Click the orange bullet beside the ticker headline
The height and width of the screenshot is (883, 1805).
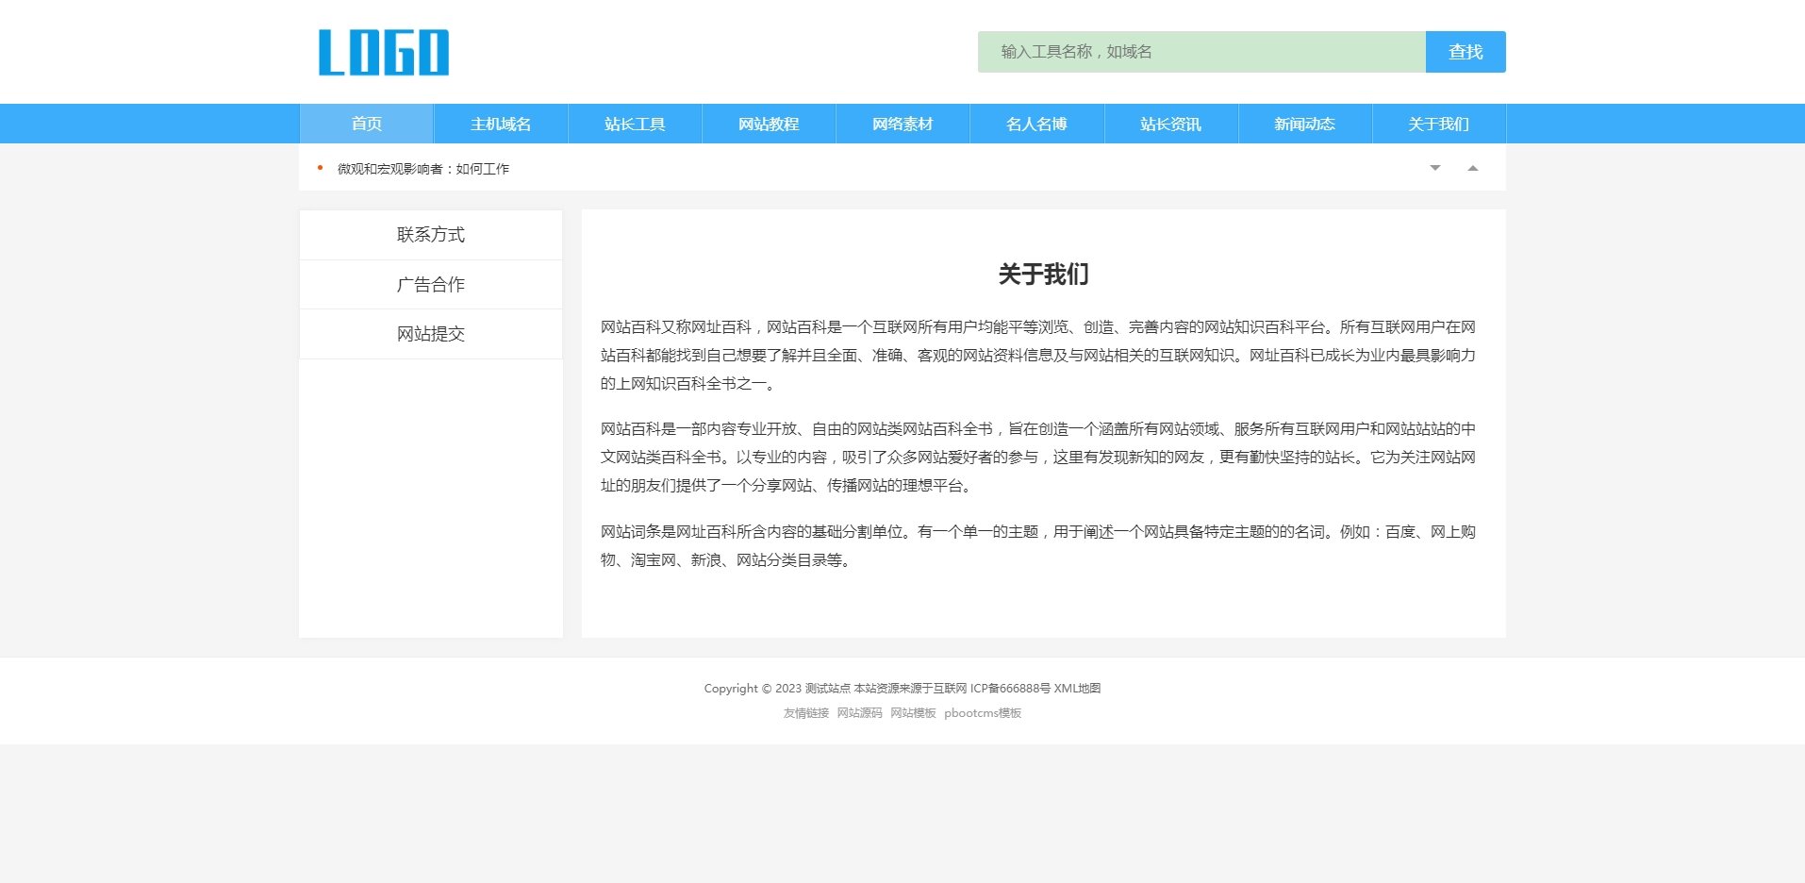[320, 167]
